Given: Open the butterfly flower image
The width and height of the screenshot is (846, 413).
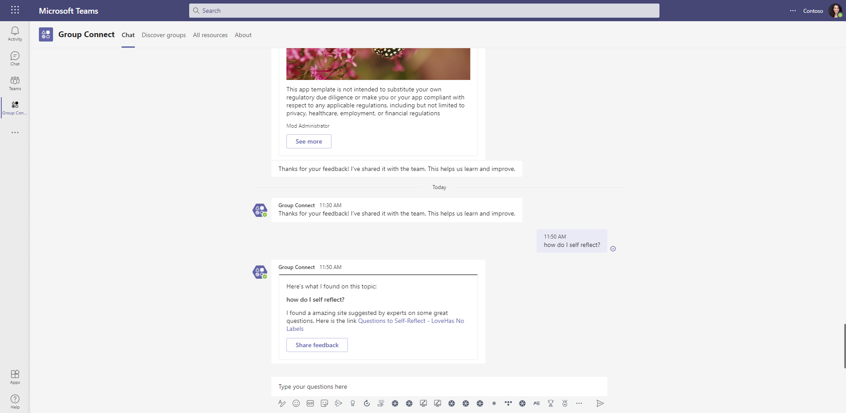Looking at the screenshot, I should pos(378,64).
